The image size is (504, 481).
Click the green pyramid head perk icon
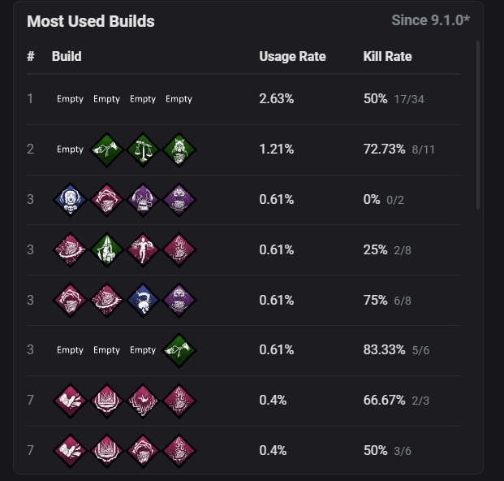point(106,250)
